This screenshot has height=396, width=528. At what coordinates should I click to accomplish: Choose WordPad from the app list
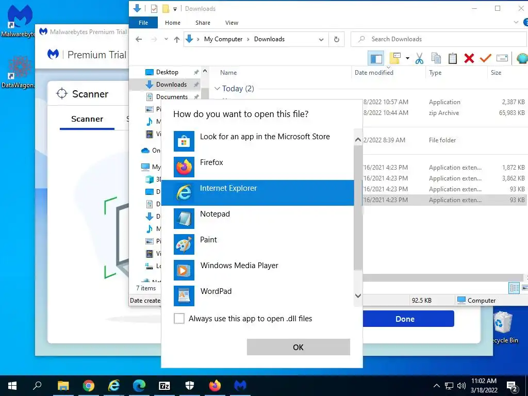click(x=258, y=295)
